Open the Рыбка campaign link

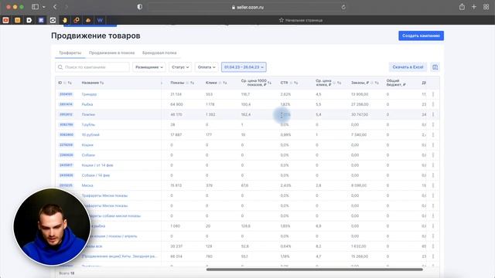[87, 104]
